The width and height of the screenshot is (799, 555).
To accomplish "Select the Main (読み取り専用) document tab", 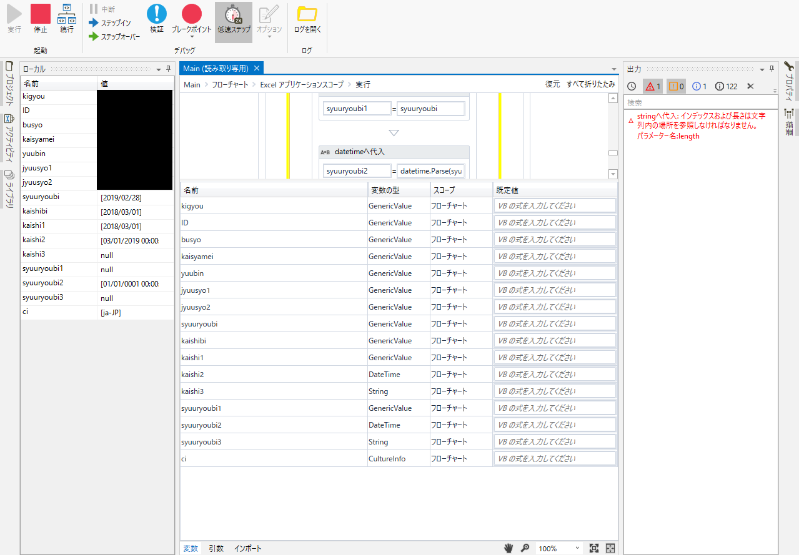I will click(216, 68).
